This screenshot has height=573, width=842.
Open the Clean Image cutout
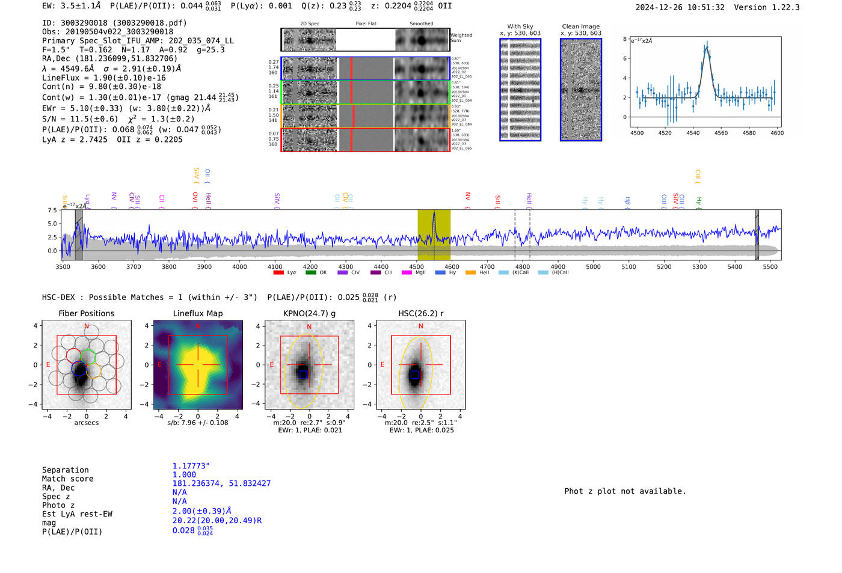click(581, 90)
